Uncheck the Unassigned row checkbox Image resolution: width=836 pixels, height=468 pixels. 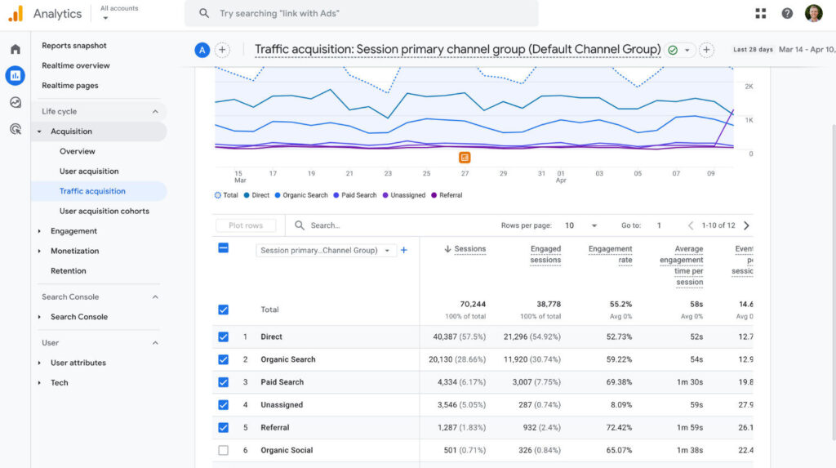click(x=224, y=405)
